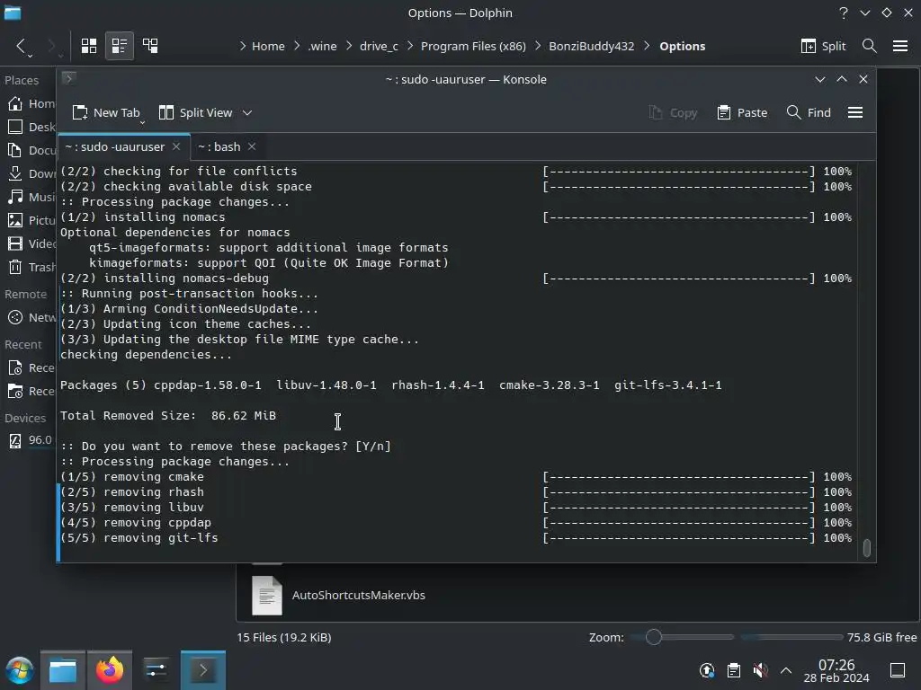
Task: Switch to bash Konsole tab
Action: tap(219, 146)
